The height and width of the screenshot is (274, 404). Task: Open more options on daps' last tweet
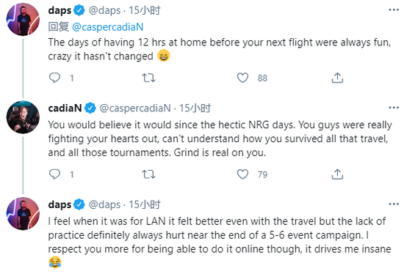pyautogui.click(x=394, y=204)
